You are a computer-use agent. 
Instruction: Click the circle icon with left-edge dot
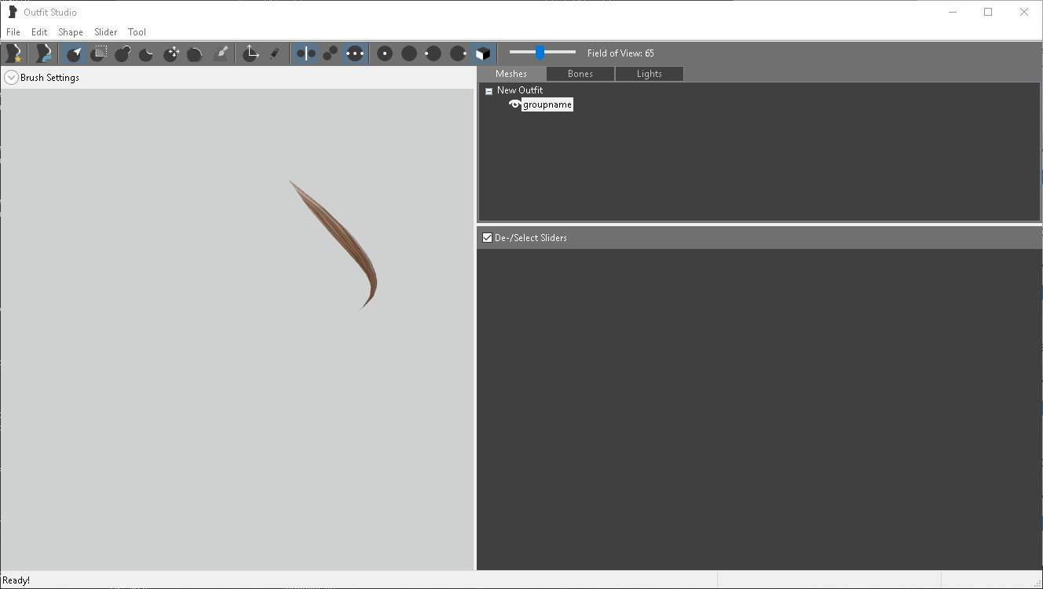pos(434,53)
